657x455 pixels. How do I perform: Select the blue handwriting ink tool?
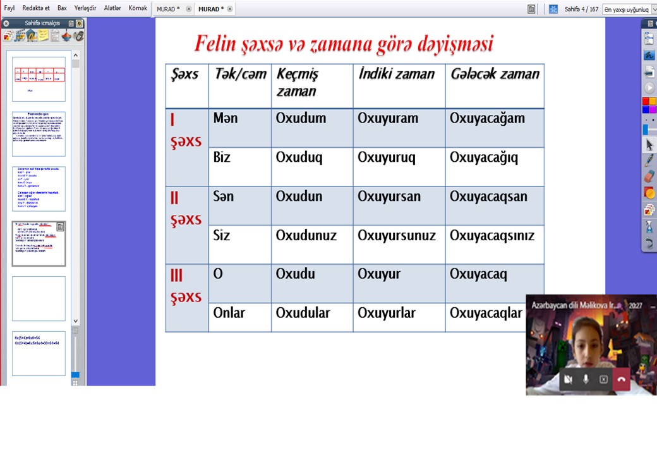649,56
